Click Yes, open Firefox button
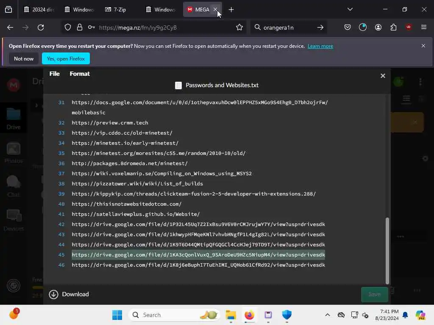 66,58
